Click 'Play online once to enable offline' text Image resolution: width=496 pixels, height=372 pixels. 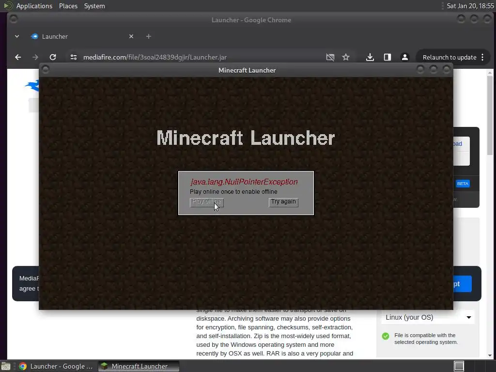pyautogui.click(x=233, y=192)
